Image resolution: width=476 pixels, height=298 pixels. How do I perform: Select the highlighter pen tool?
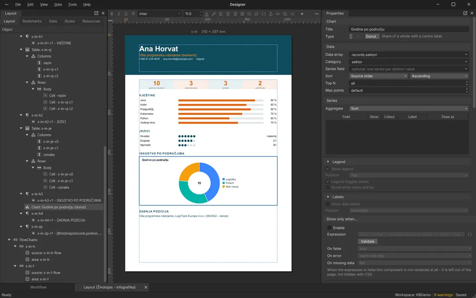(214, 14)
